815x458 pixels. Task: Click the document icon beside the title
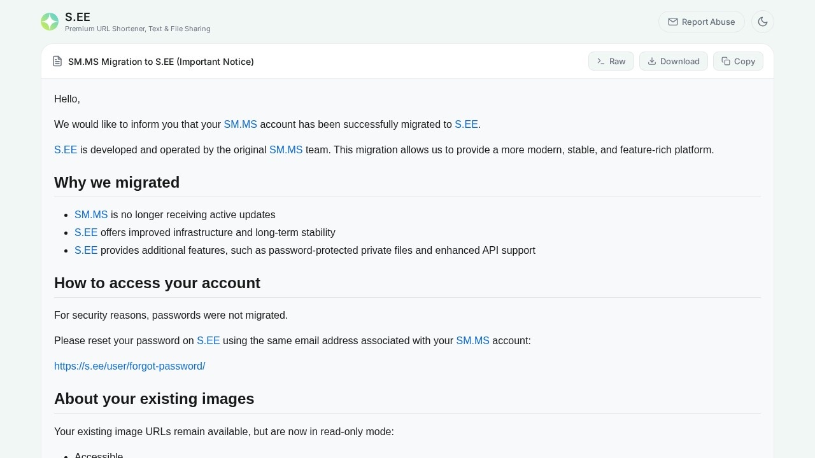coord(57,61)
